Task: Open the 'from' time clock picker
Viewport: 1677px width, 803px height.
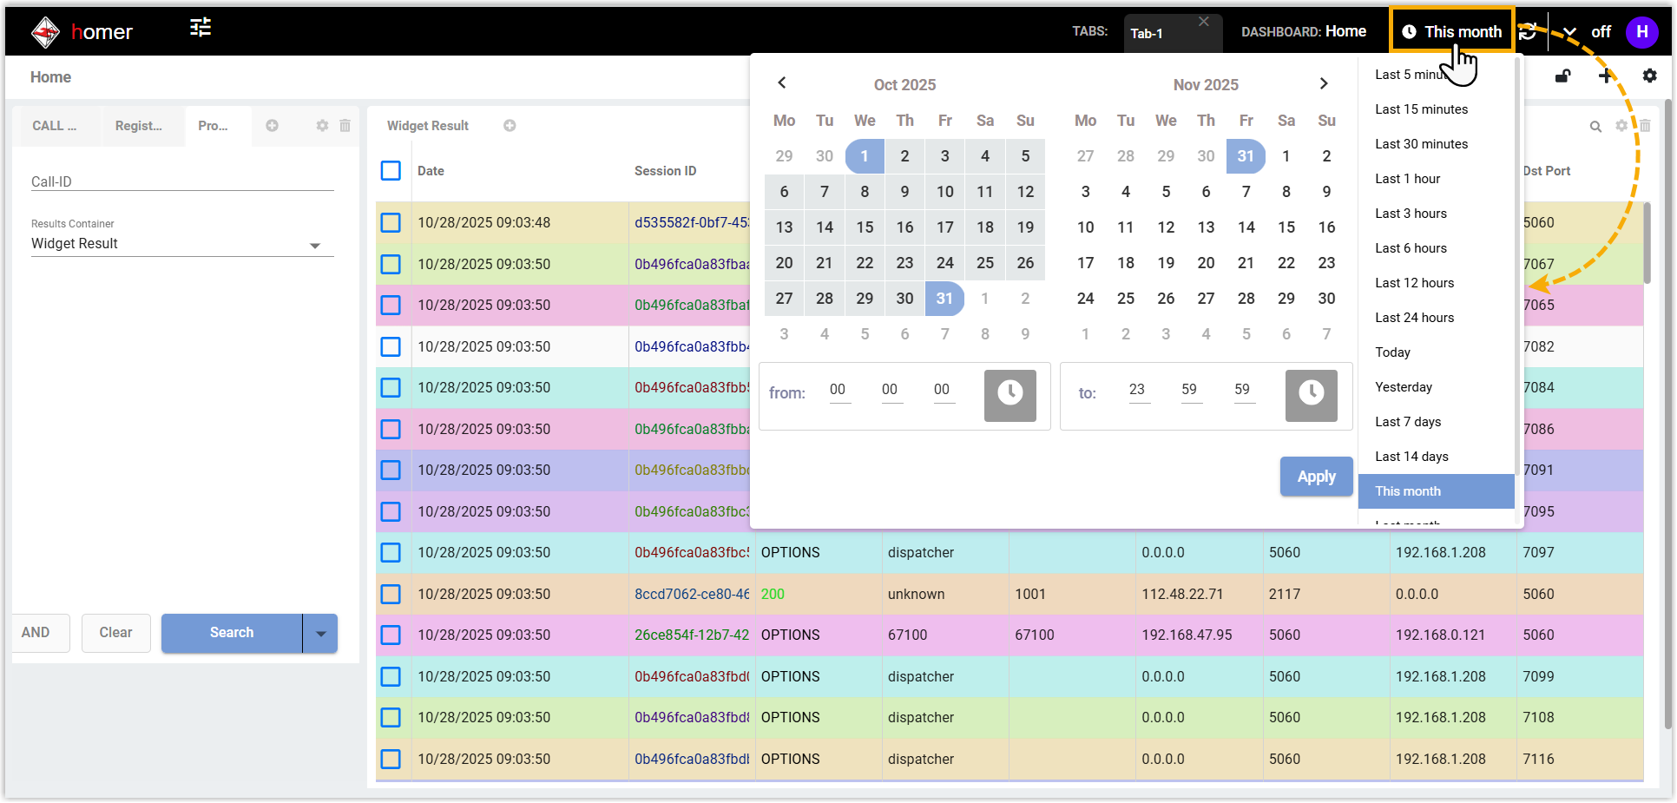Action: click(1009, 395)
